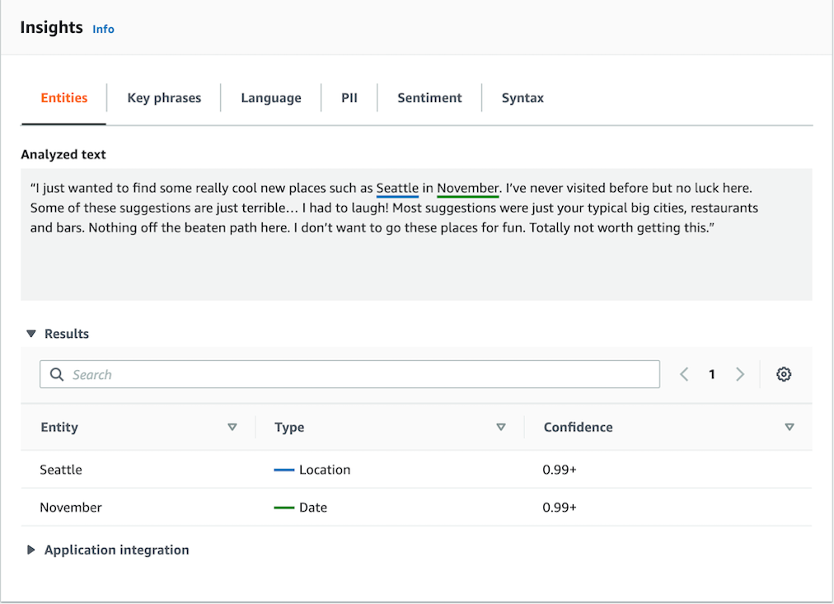The image size is (834, 604).
Task: Switch to the Language tab
Action: 271,97
